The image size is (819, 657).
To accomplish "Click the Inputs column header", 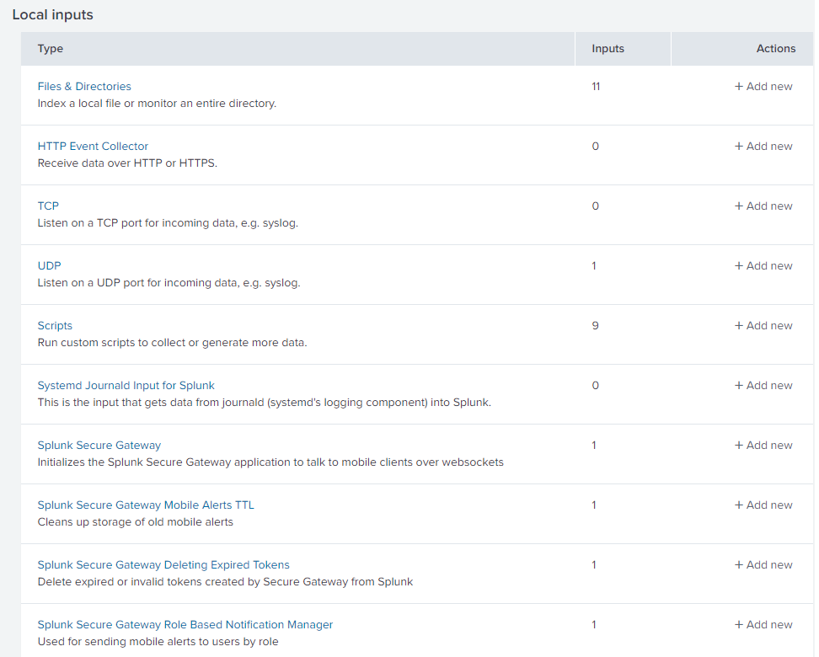I will click(608, 48).
